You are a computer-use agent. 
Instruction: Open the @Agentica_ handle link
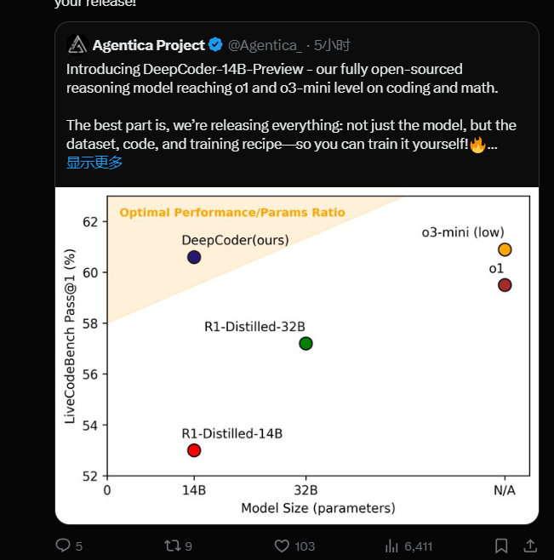(x=265, y=45)
